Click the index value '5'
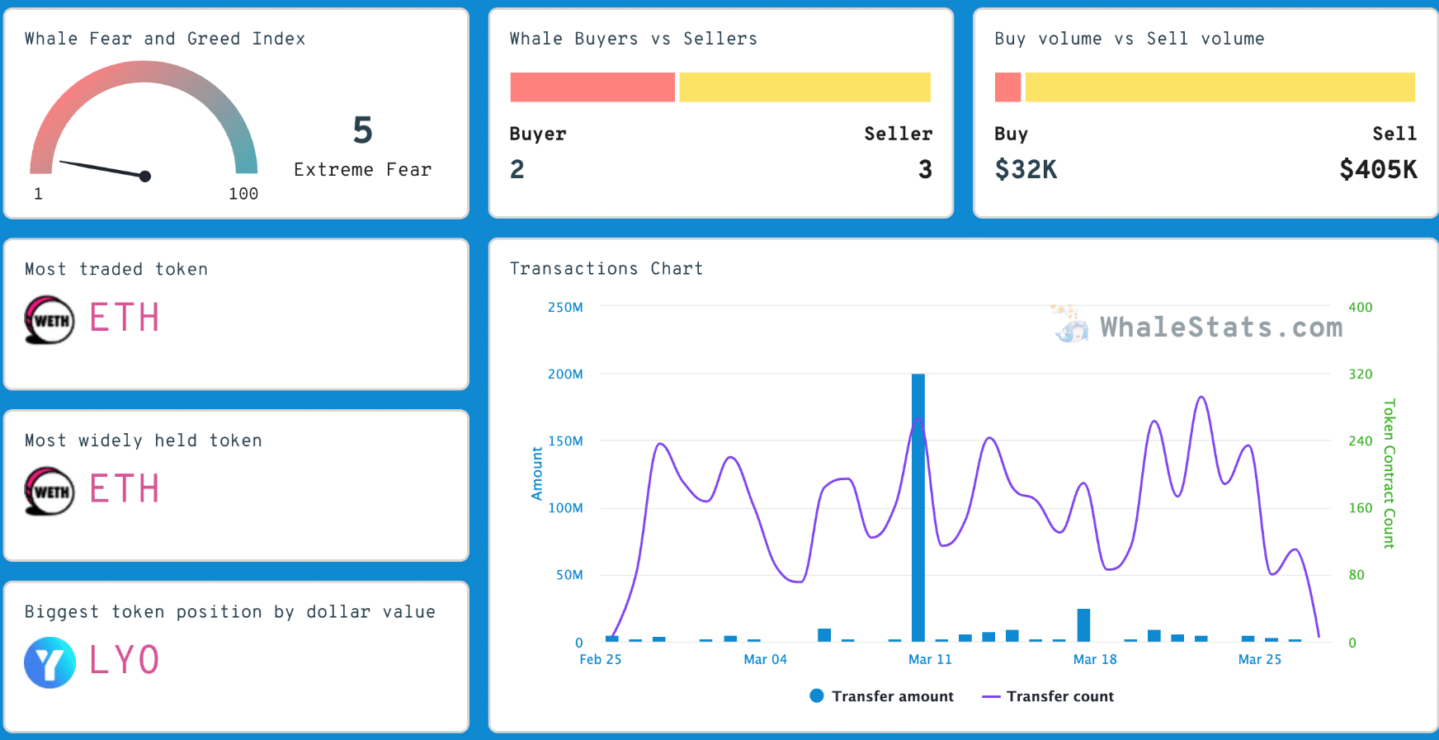The image size is (1439, 740). (363, 130)
